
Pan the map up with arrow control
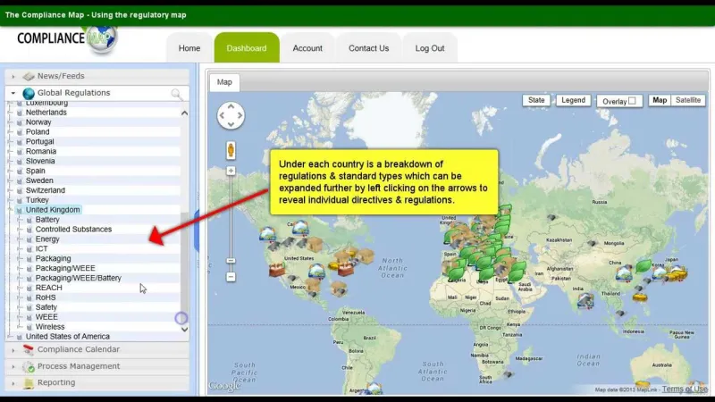(x=231, y=106)
